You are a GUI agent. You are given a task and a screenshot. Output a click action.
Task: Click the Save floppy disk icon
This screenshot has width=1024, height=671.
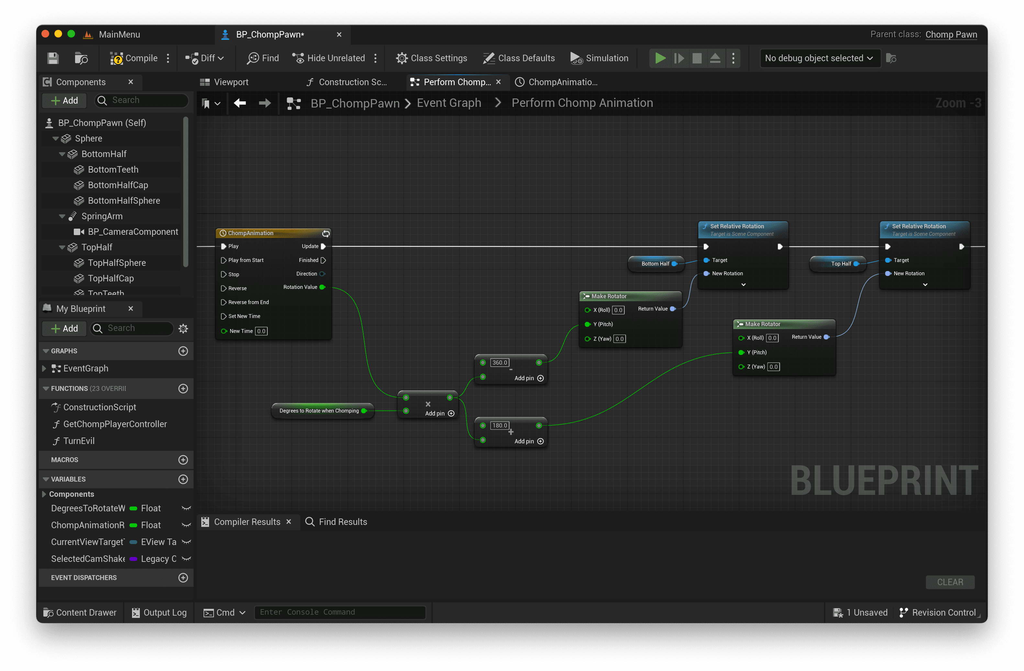[x=53, y=58]
